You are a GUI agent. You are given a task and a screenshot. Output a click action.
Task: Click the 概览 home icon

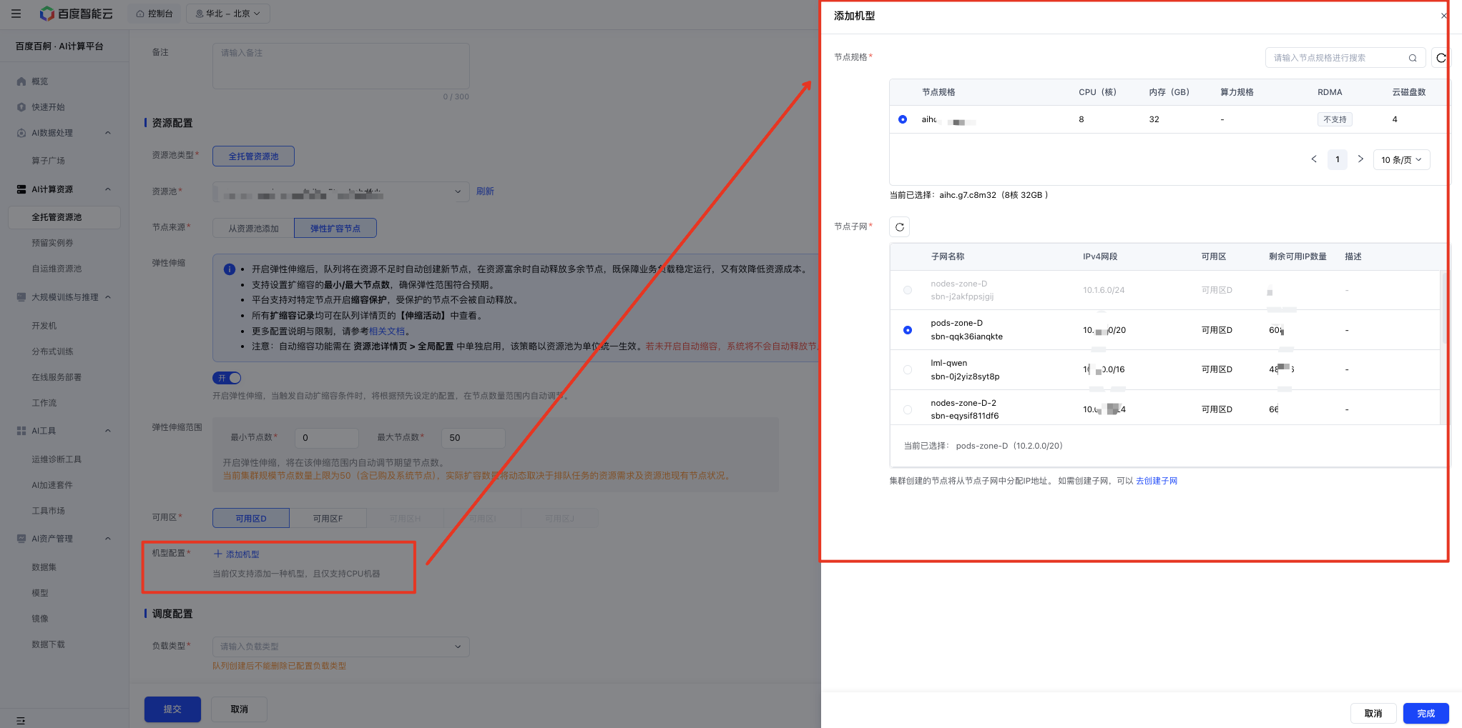21,81
